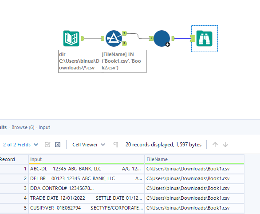Screen dimensions: 260x214
Task: Click the deselect fields X icon
Action: [58, 145]
